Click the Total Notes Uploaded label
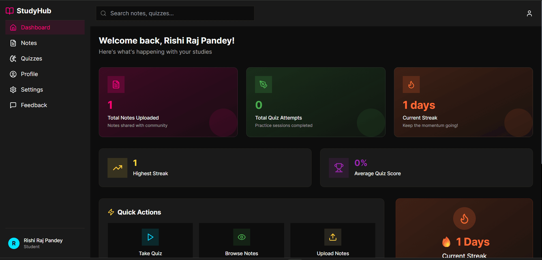This screenshot has width=542, height=260. [133, 118]
